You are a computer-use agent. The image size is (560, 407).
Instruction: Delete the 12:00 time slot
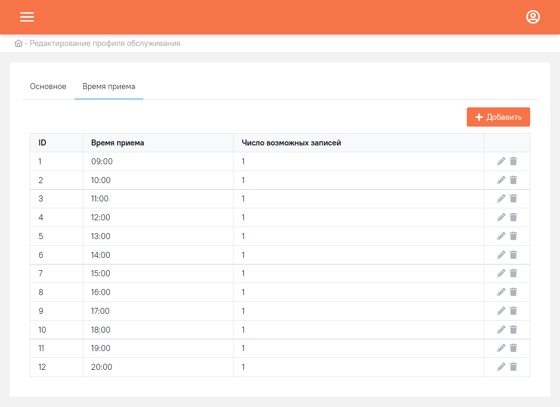point(513,217)
